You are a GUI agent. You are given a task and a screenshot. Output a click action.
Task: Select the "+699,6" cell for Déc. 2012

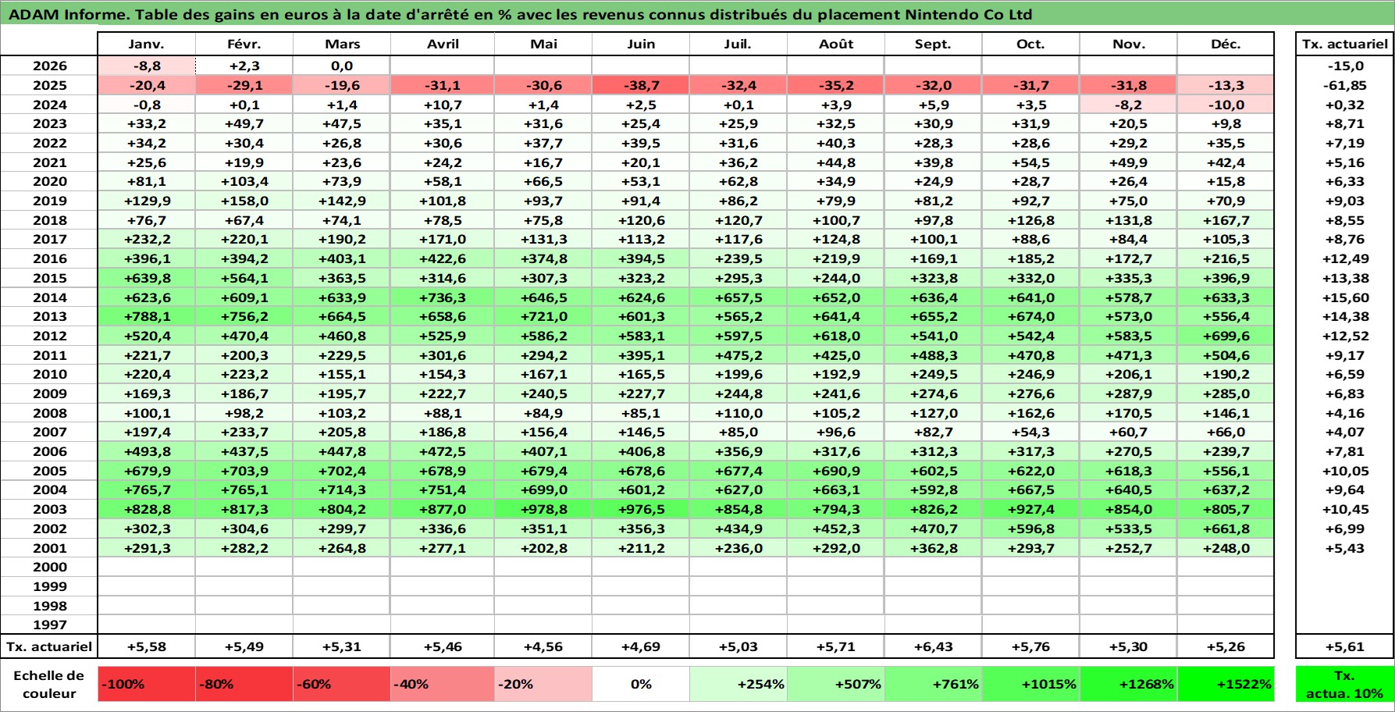coord(1226,336)
